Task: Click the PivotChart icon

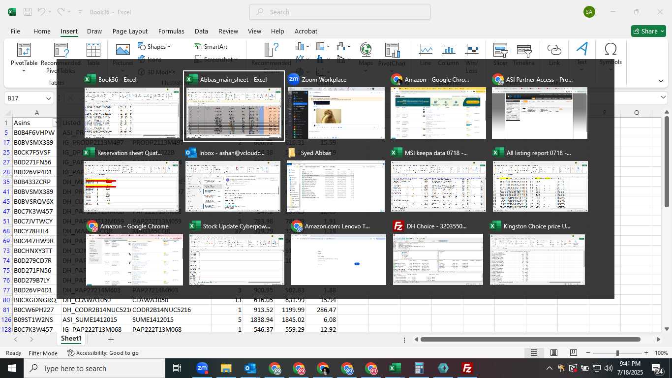Action: [x=392, y=50]
